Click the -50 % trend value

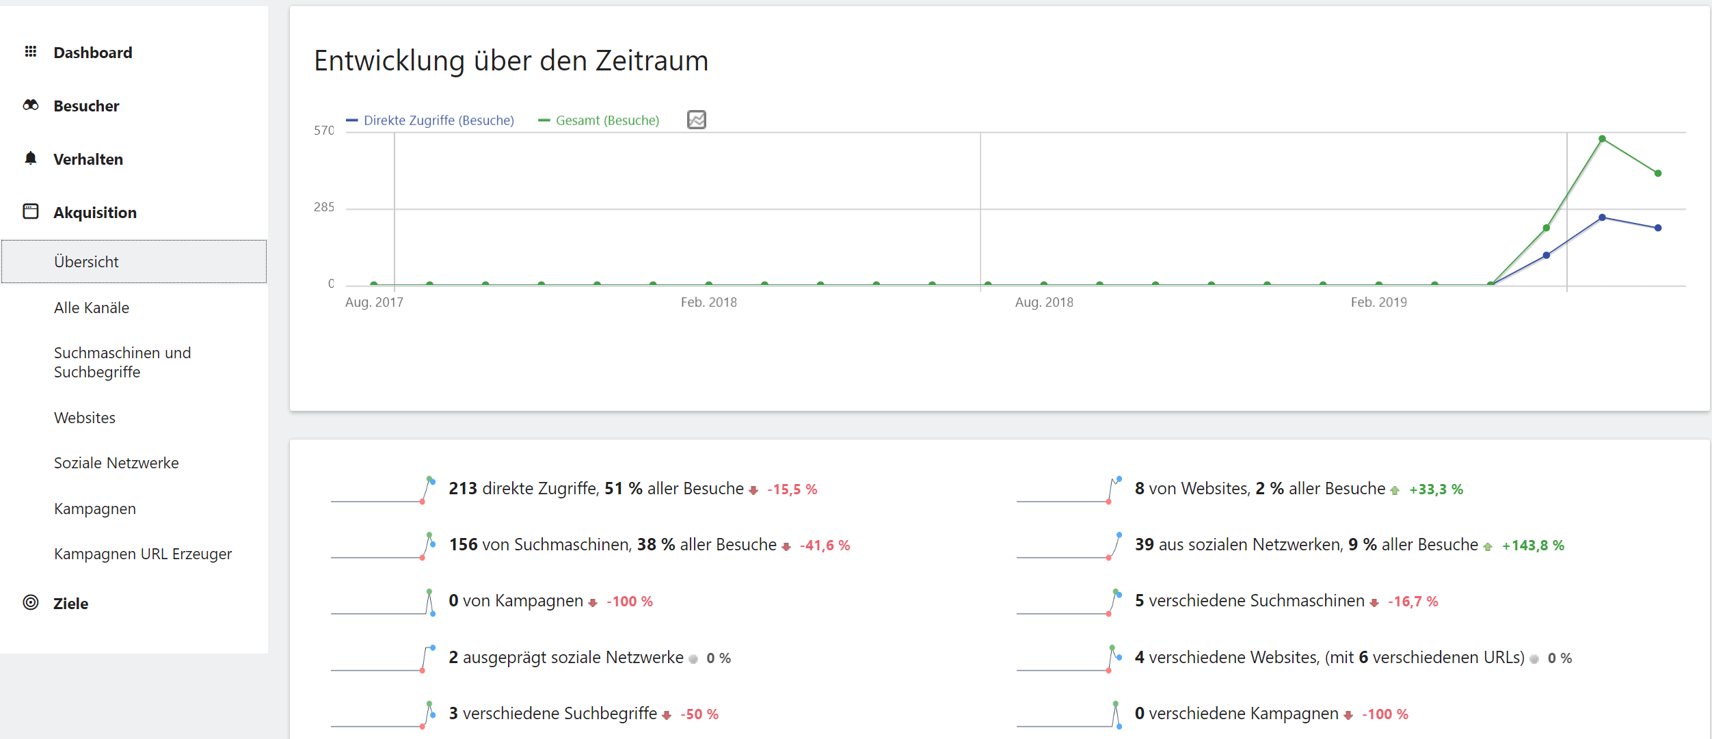(699, 714)
